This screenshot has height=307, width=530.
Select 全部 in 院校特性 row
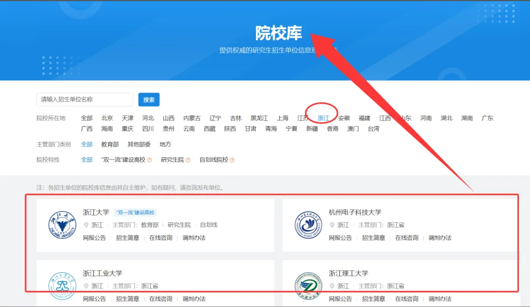[86, 160]
